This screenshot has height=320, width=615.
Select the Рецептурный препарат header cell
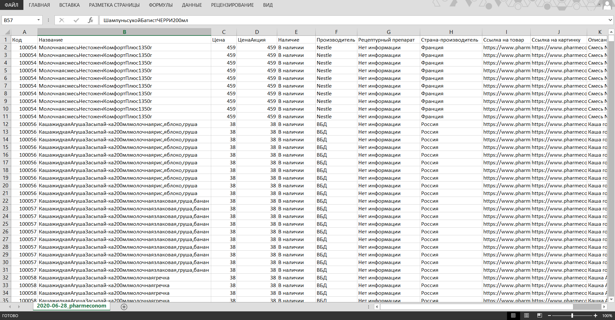[x=388, y=40]
